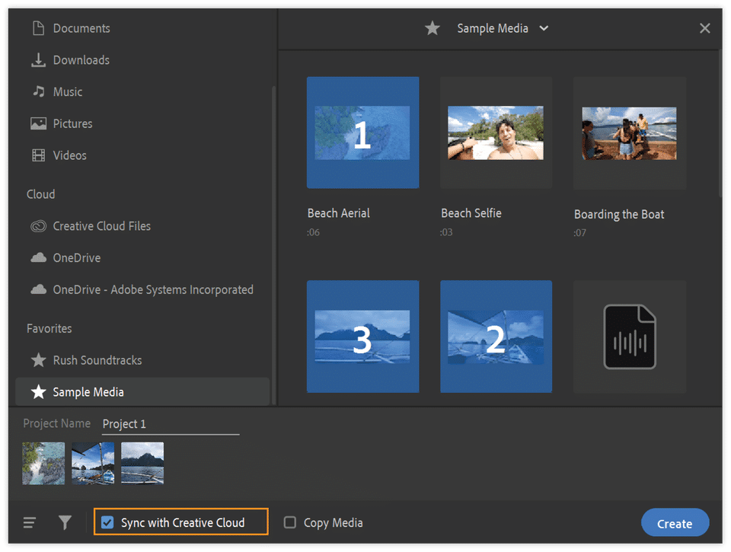Open the filter funnel icon
Viewport: 731px width, 552px height.
coord(65,522)
